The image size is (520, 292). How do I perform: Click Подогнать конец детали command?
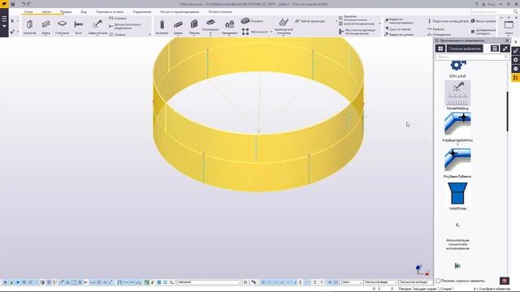pyautogui.click(x=448, y=21)
